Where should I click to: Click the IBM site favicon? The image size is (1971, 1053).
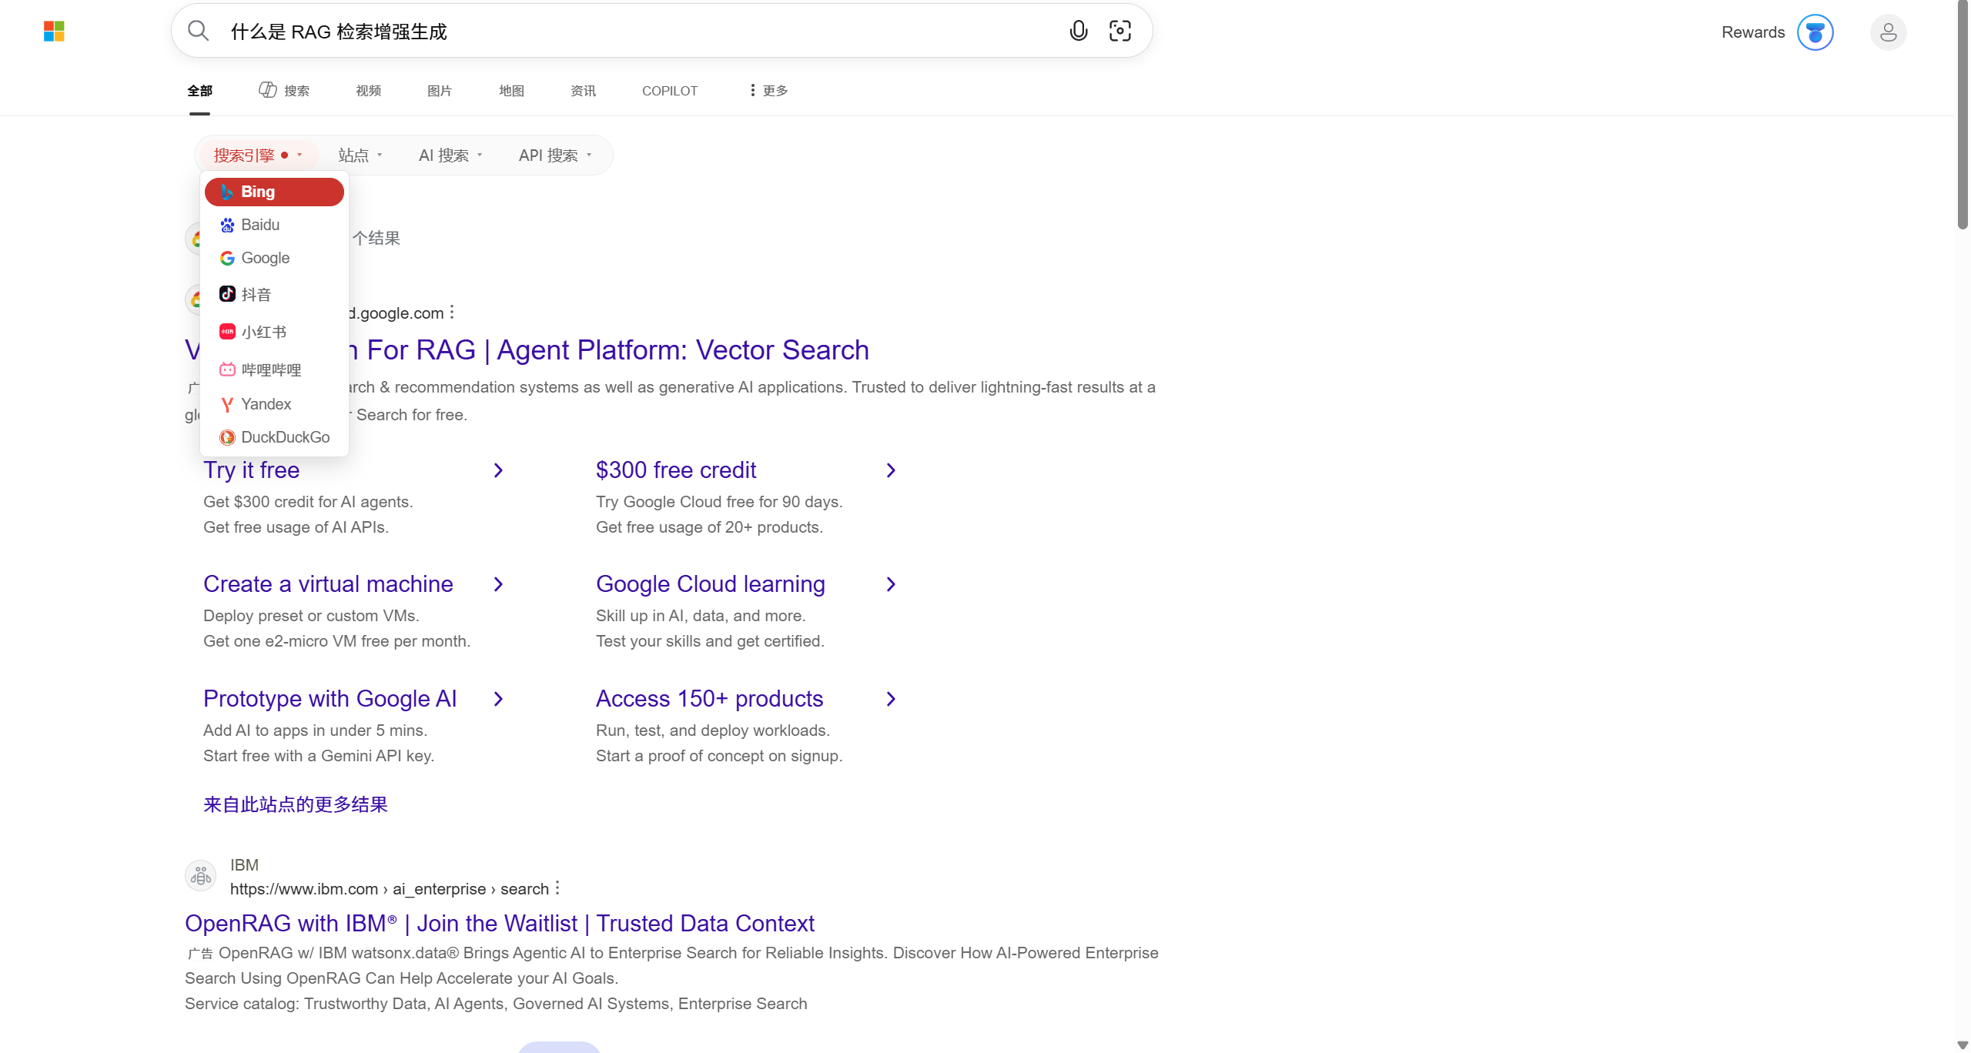(x=201, y=875)
